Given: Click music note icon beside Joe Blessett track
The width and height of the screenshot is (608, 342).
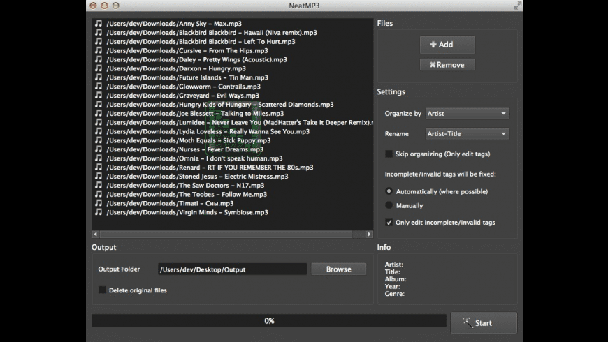Looking at the screenshot, I should tap(99, 112).
